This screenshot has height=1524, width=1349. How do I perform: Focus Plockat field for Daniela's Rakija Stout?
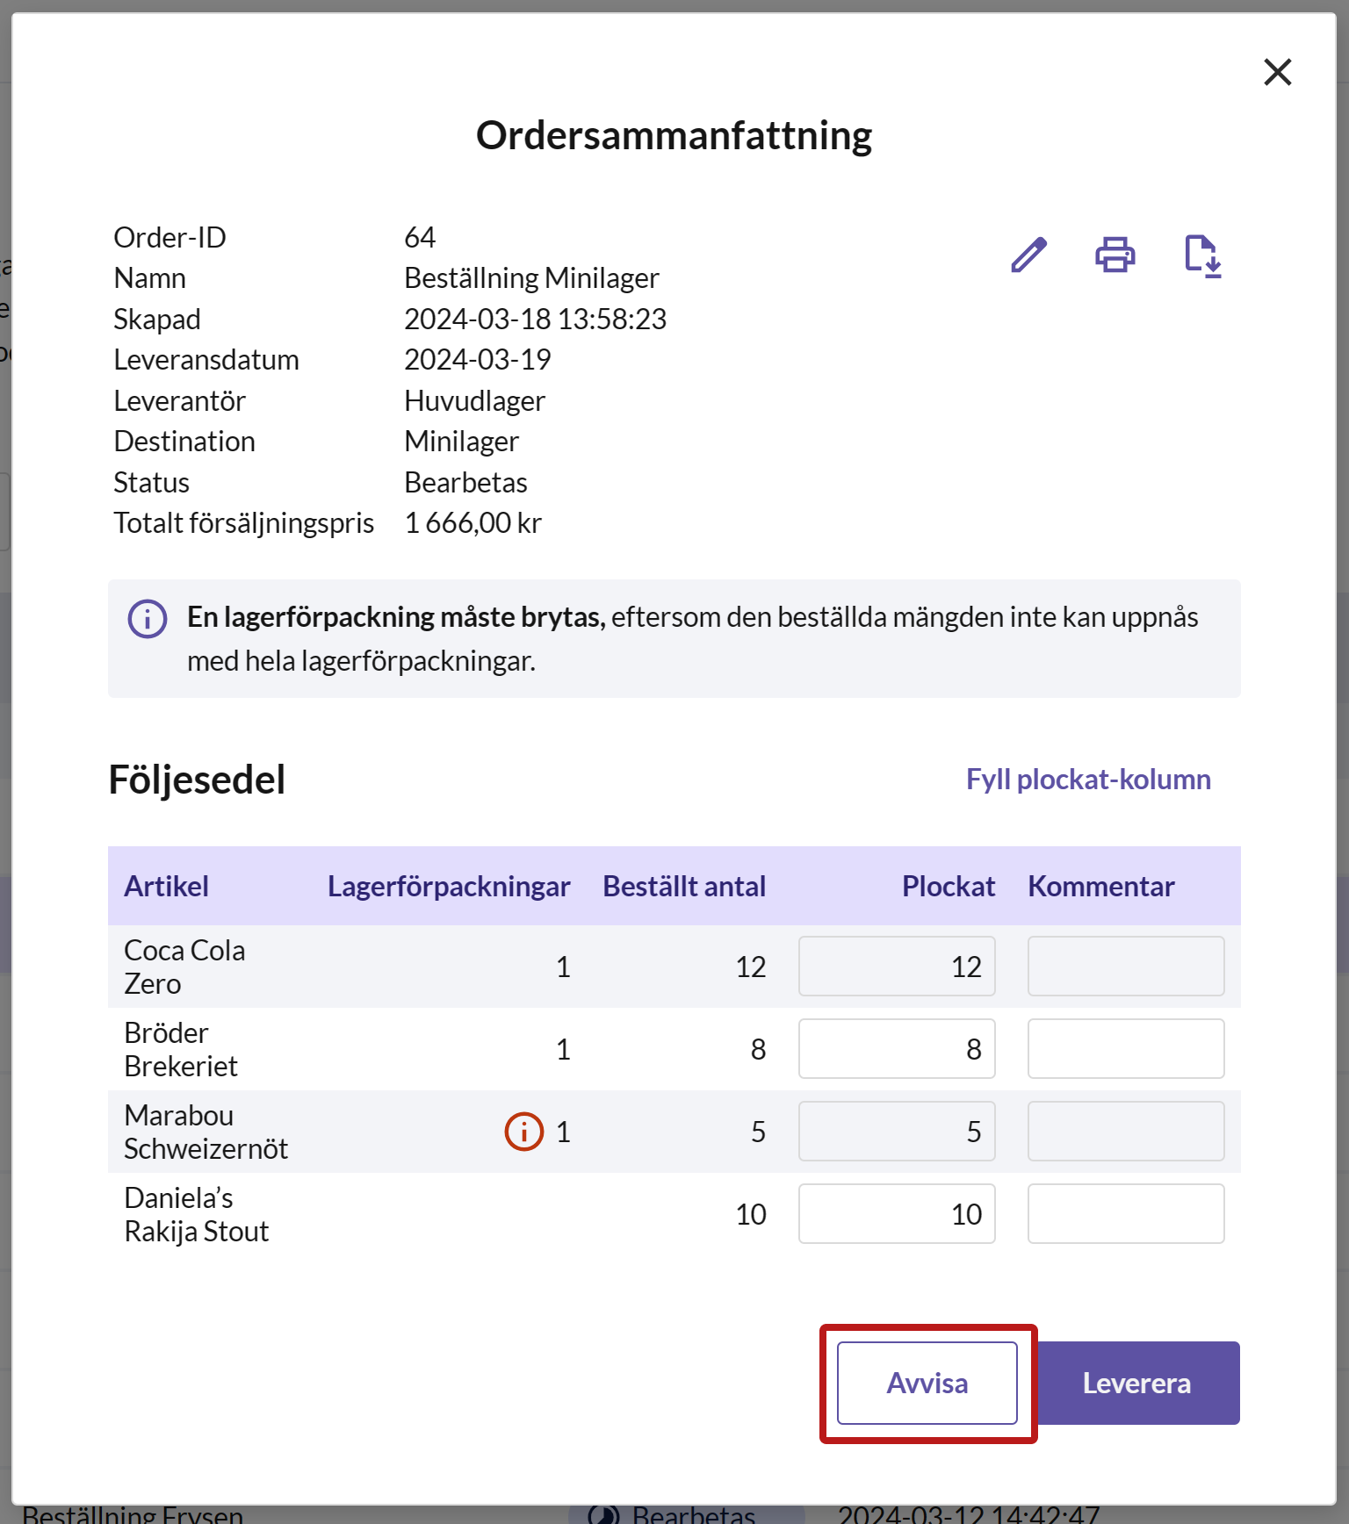point(897,1213)
